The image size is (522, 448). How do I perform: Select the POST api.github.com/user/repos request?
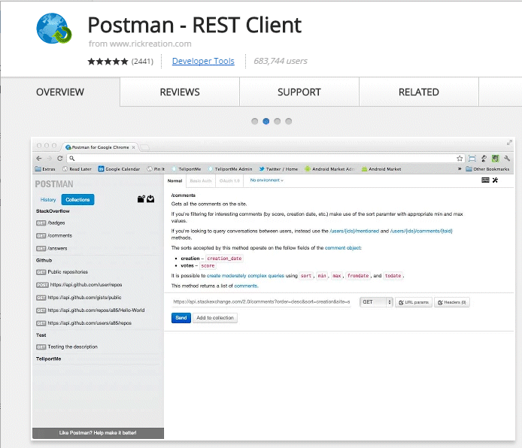click(79, 285)
